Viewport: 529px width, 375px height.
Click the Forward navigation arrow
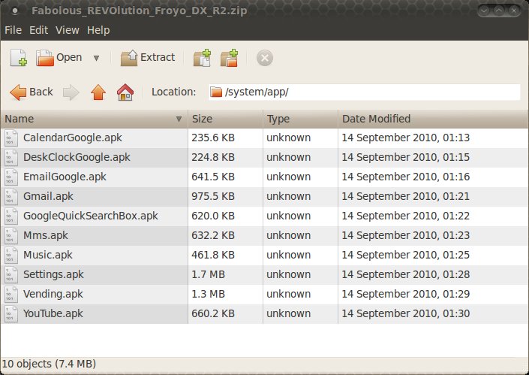tap(71, 92)
